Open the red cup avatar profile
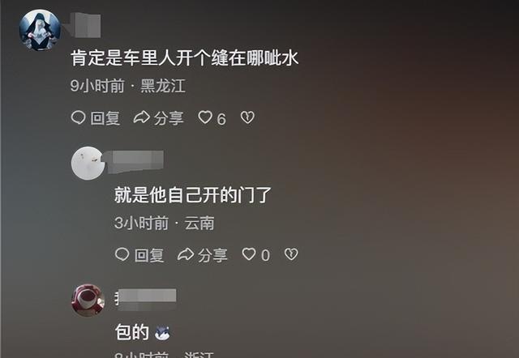 [x=88, y=300]
